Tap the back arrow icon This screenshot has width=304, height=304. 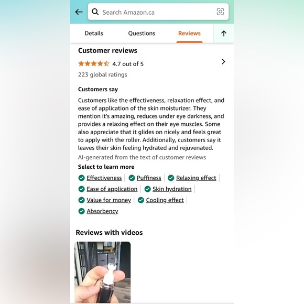[x=79, y=12]
